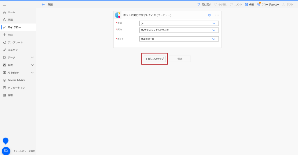
Task: Click the Solutions icon
Action: point(4,88)
